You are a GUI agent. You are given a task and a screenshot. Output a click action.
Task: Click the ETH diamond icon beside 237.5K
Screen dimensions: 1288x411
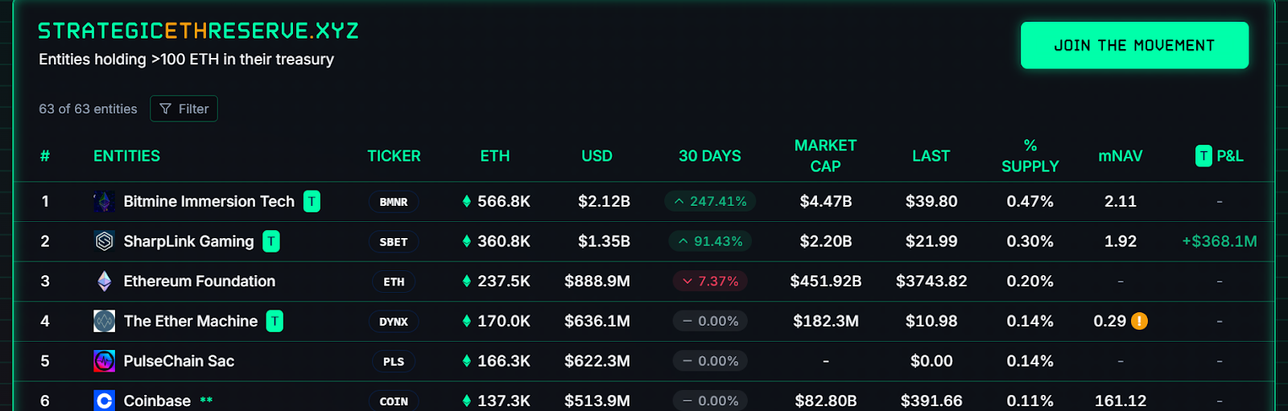point(467,282)
